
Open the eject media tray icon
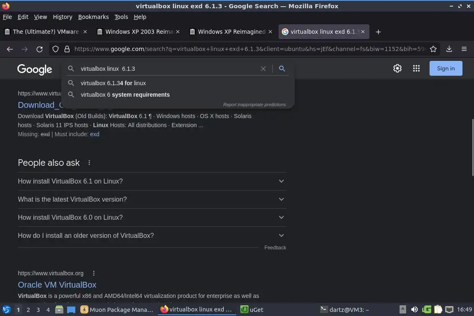tap(403, 309)
